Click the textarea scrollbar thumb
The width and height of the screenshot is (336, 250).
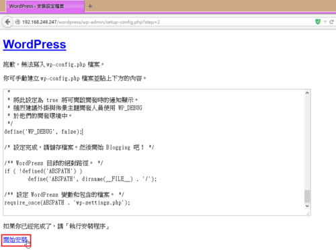(x=307, y=196)
